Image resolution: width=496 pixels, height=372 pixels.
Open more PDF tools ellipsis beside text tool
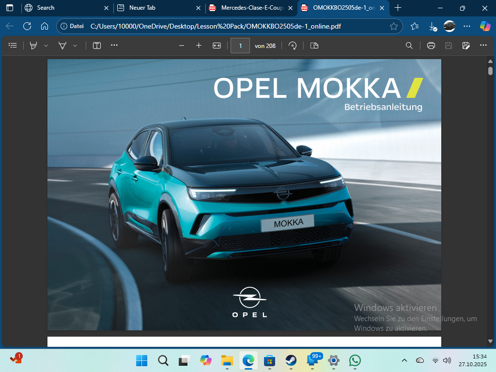114,46
